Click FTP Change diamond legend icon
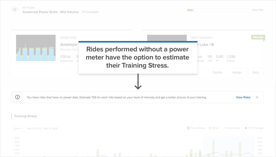The width and height of the screenshot is (276, 157). coord(246,128)
